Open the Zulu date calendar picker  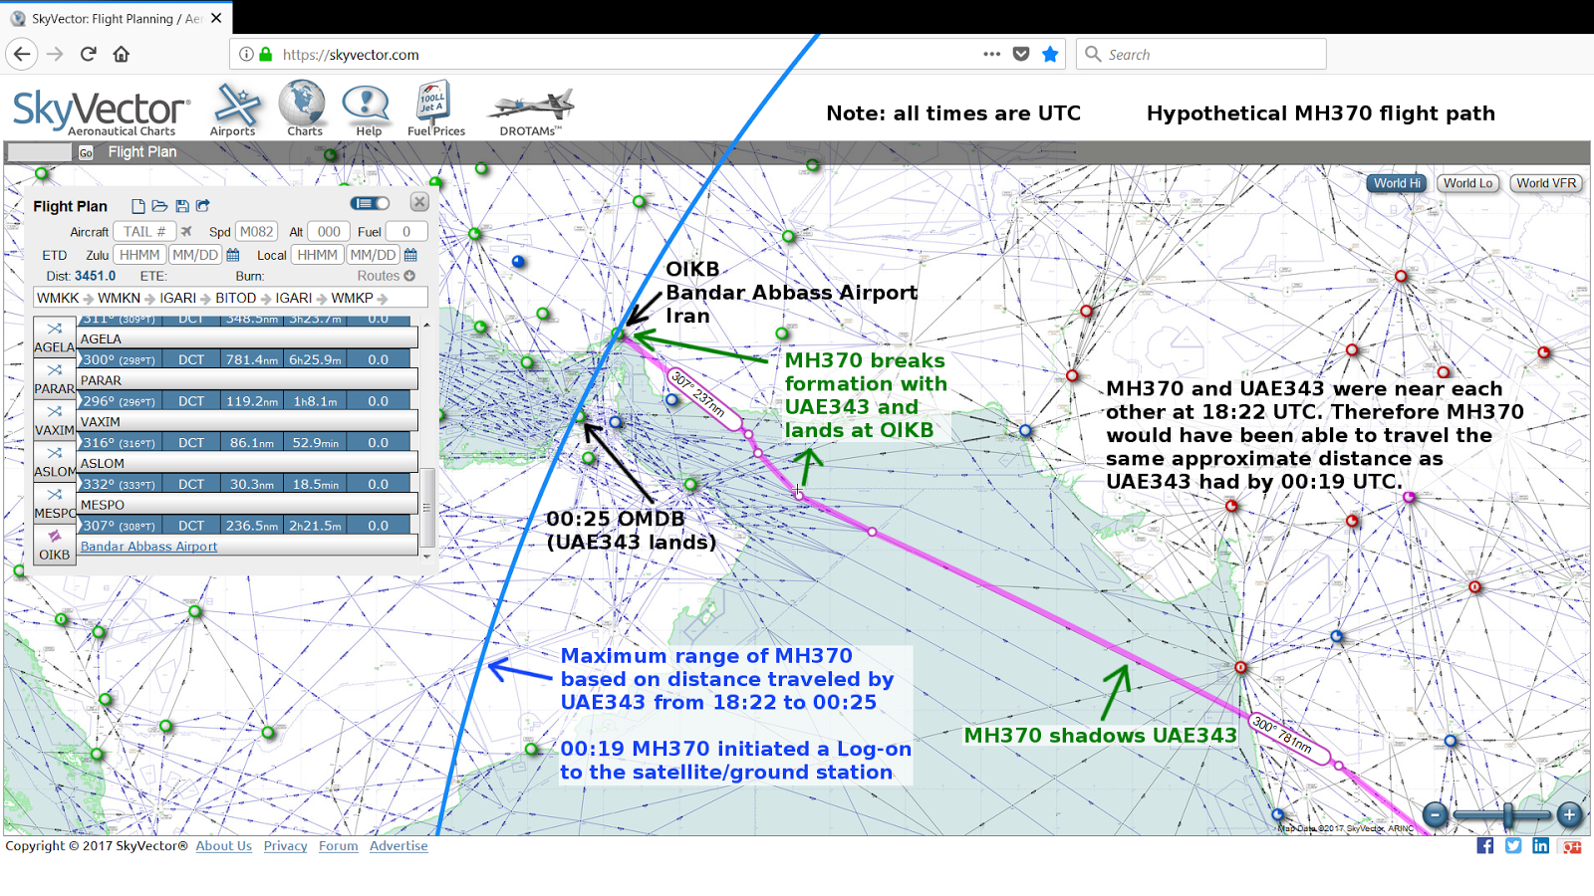coord(233,255)
